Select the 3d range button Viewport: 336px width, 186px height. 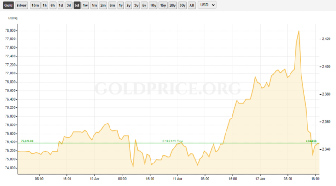pos(69,6)
